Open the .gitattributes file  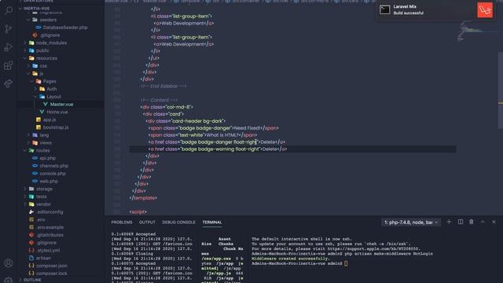[50, 235]
